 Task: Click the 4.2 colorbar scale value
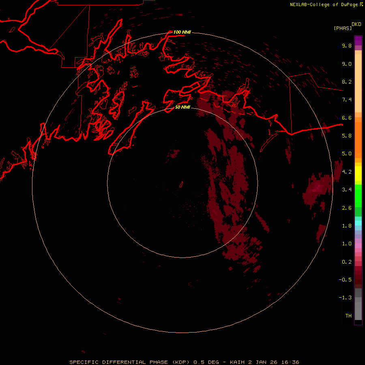pos(347,172)
